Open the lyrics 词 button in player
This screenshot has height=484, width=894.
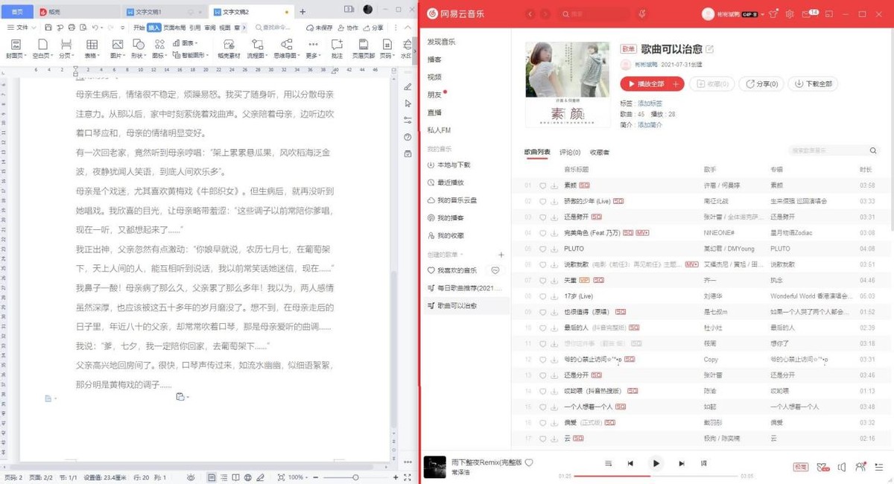[x=703, y=463]
